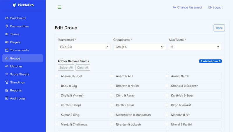
Task: Click the Score Sheets list icon
Action: pyautogui.click(x=7, y=74)
